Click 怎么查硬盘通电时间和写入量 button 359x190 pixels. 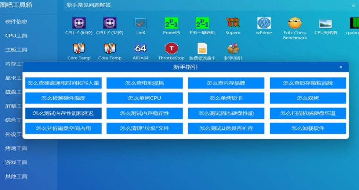(x=64, y=83)
